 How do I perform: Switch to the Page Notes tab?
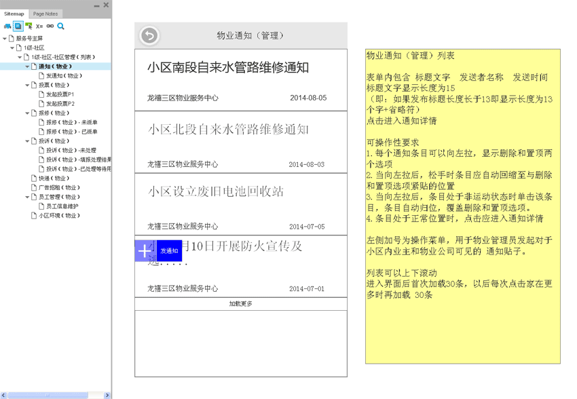pyautogui.click(x=46, y=14)
